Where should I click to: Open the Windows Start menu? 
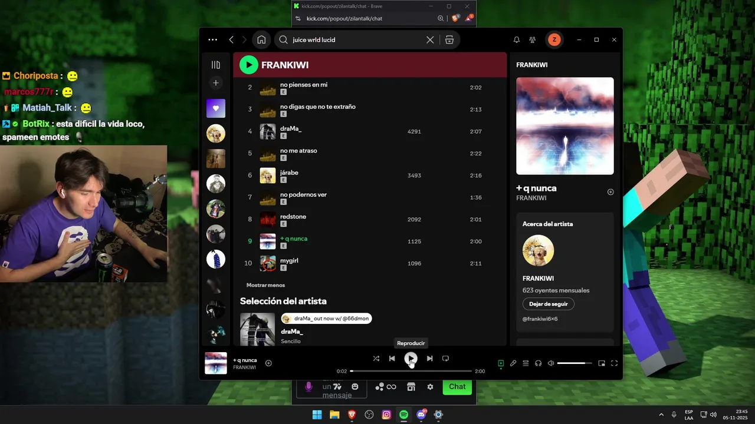coord(317,415)
